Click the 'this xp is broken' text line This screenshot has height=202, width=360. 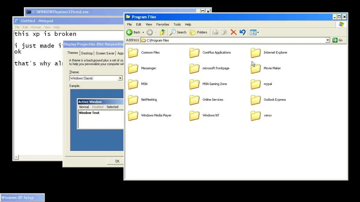point(45,34)
